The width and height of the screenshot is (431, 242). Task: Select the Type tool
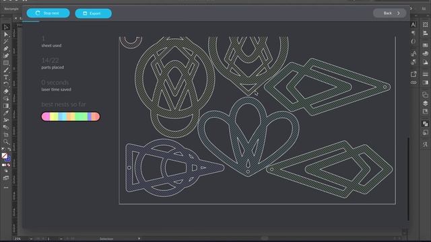tap(6, 77)
